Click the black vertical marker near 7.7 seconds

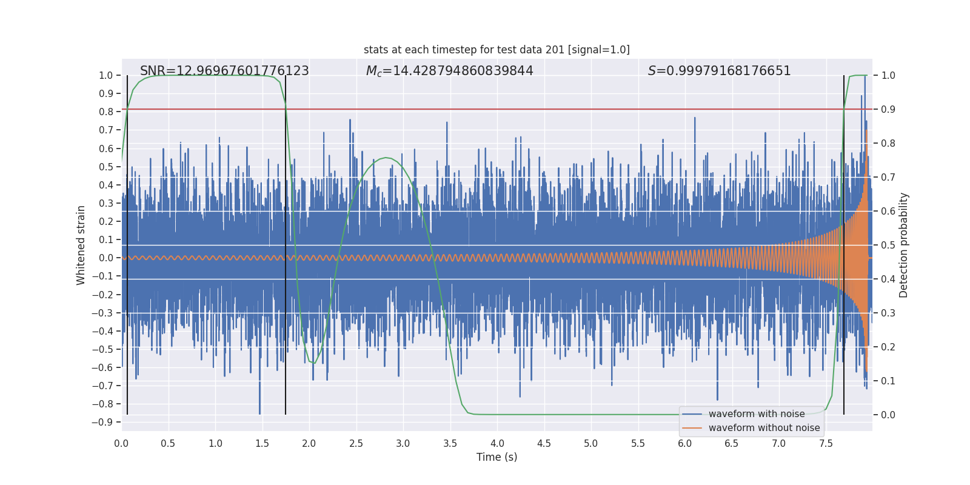tap(844, 242)
